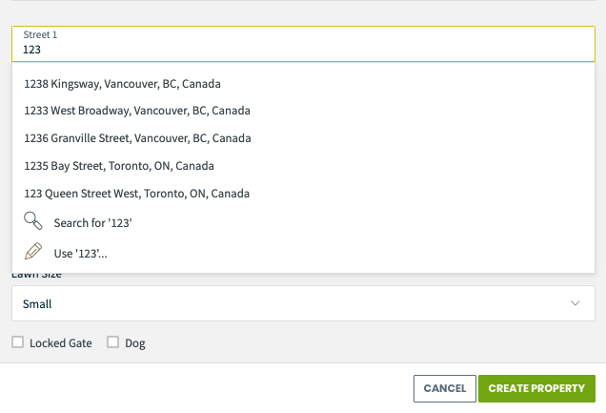Click the Create Property button
This screenshot has width=606, height=413.
536,388
